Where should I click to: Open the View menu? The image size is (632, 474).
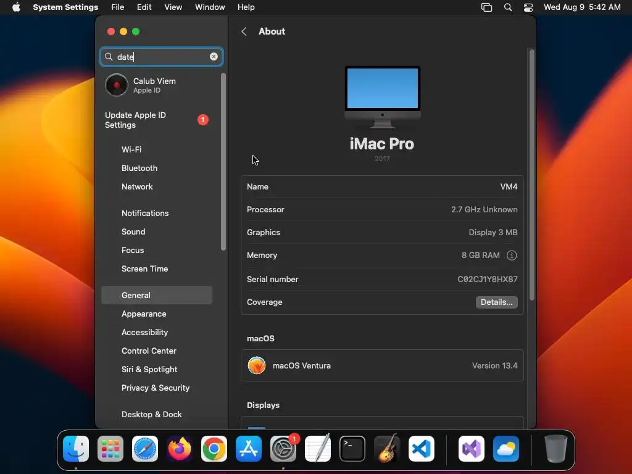(173, 7)
